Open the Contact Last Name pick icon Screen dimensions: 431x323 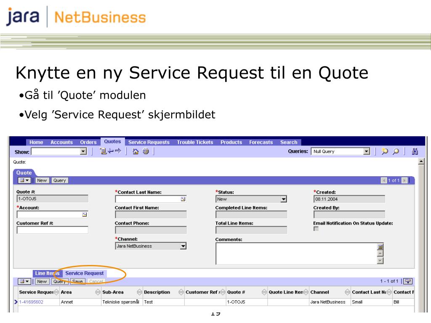(x=183, y=199)
